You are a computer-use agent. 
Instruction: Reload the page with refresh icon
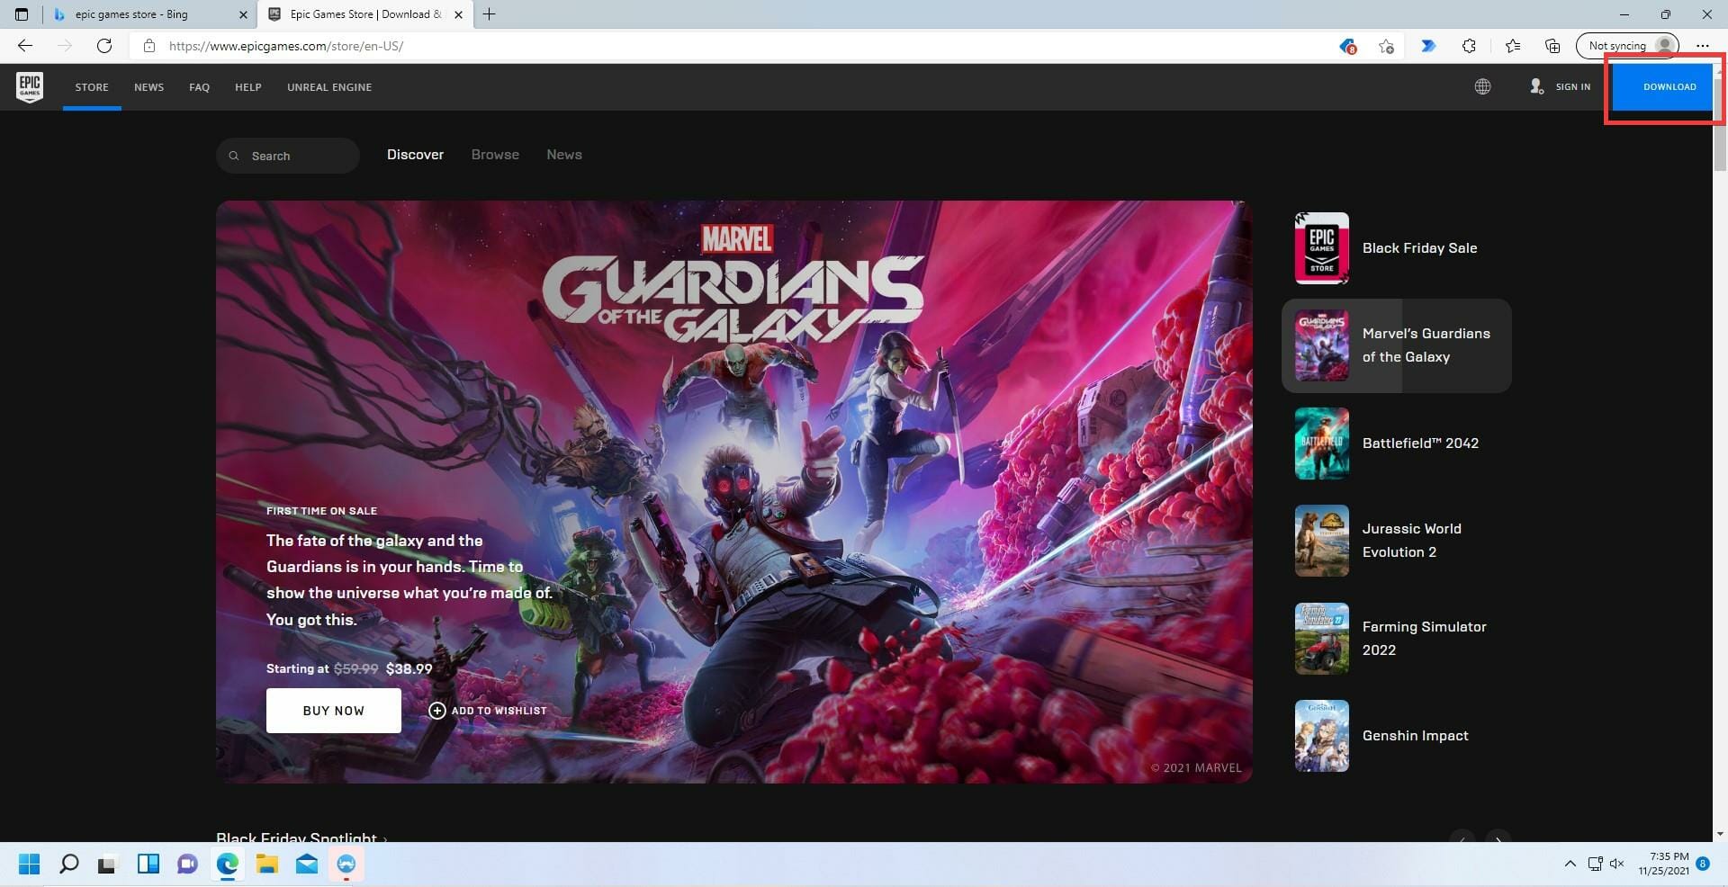[x=104, y=46]
